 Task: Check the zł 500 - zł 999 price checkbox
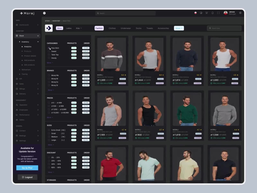49,106
